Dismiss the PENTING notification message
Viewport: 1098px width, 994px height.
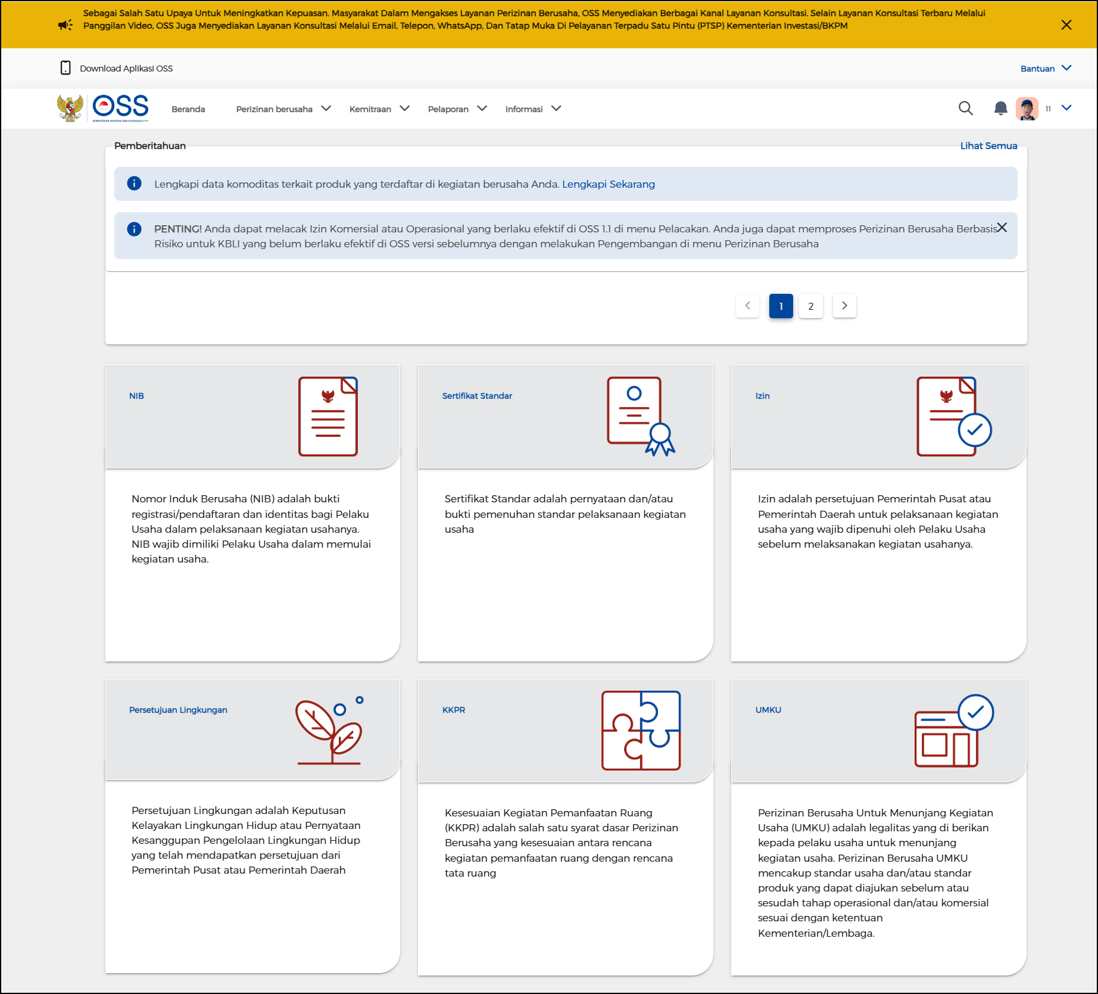tap(1002, 228)
